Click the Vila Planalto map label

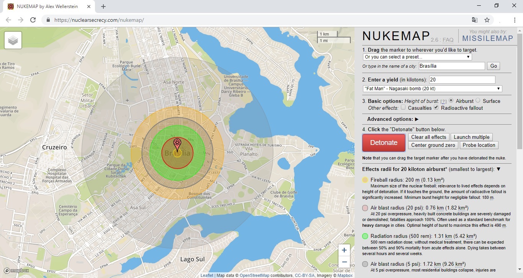point(248,151)
